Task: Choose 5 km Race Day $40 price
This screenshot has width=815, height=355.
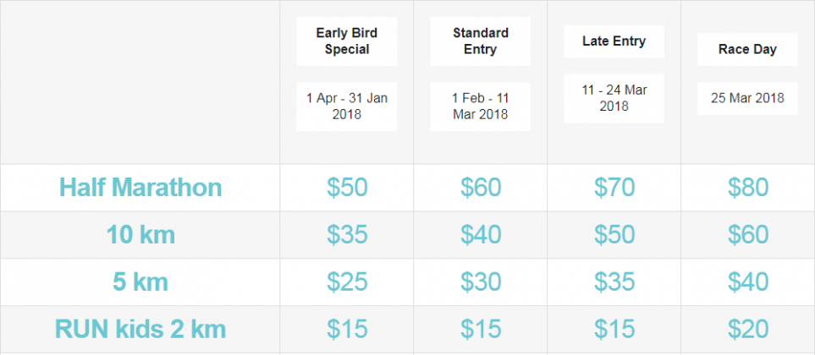Action: coord(748,281)
